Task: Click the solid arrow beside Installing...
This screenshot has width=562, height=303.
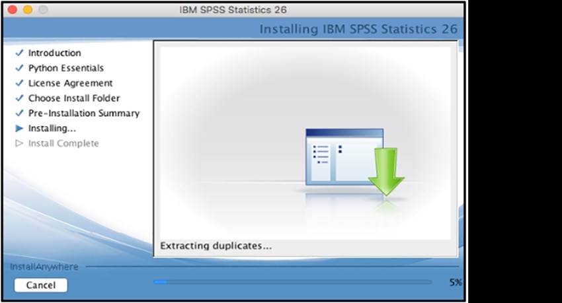Action: tap(19, 128)
